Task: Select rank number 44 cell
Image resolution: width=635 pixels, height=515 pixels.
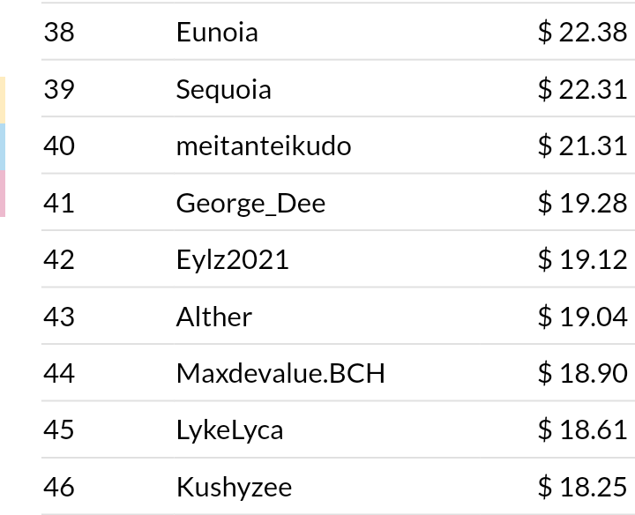Action: pos(59,374)
